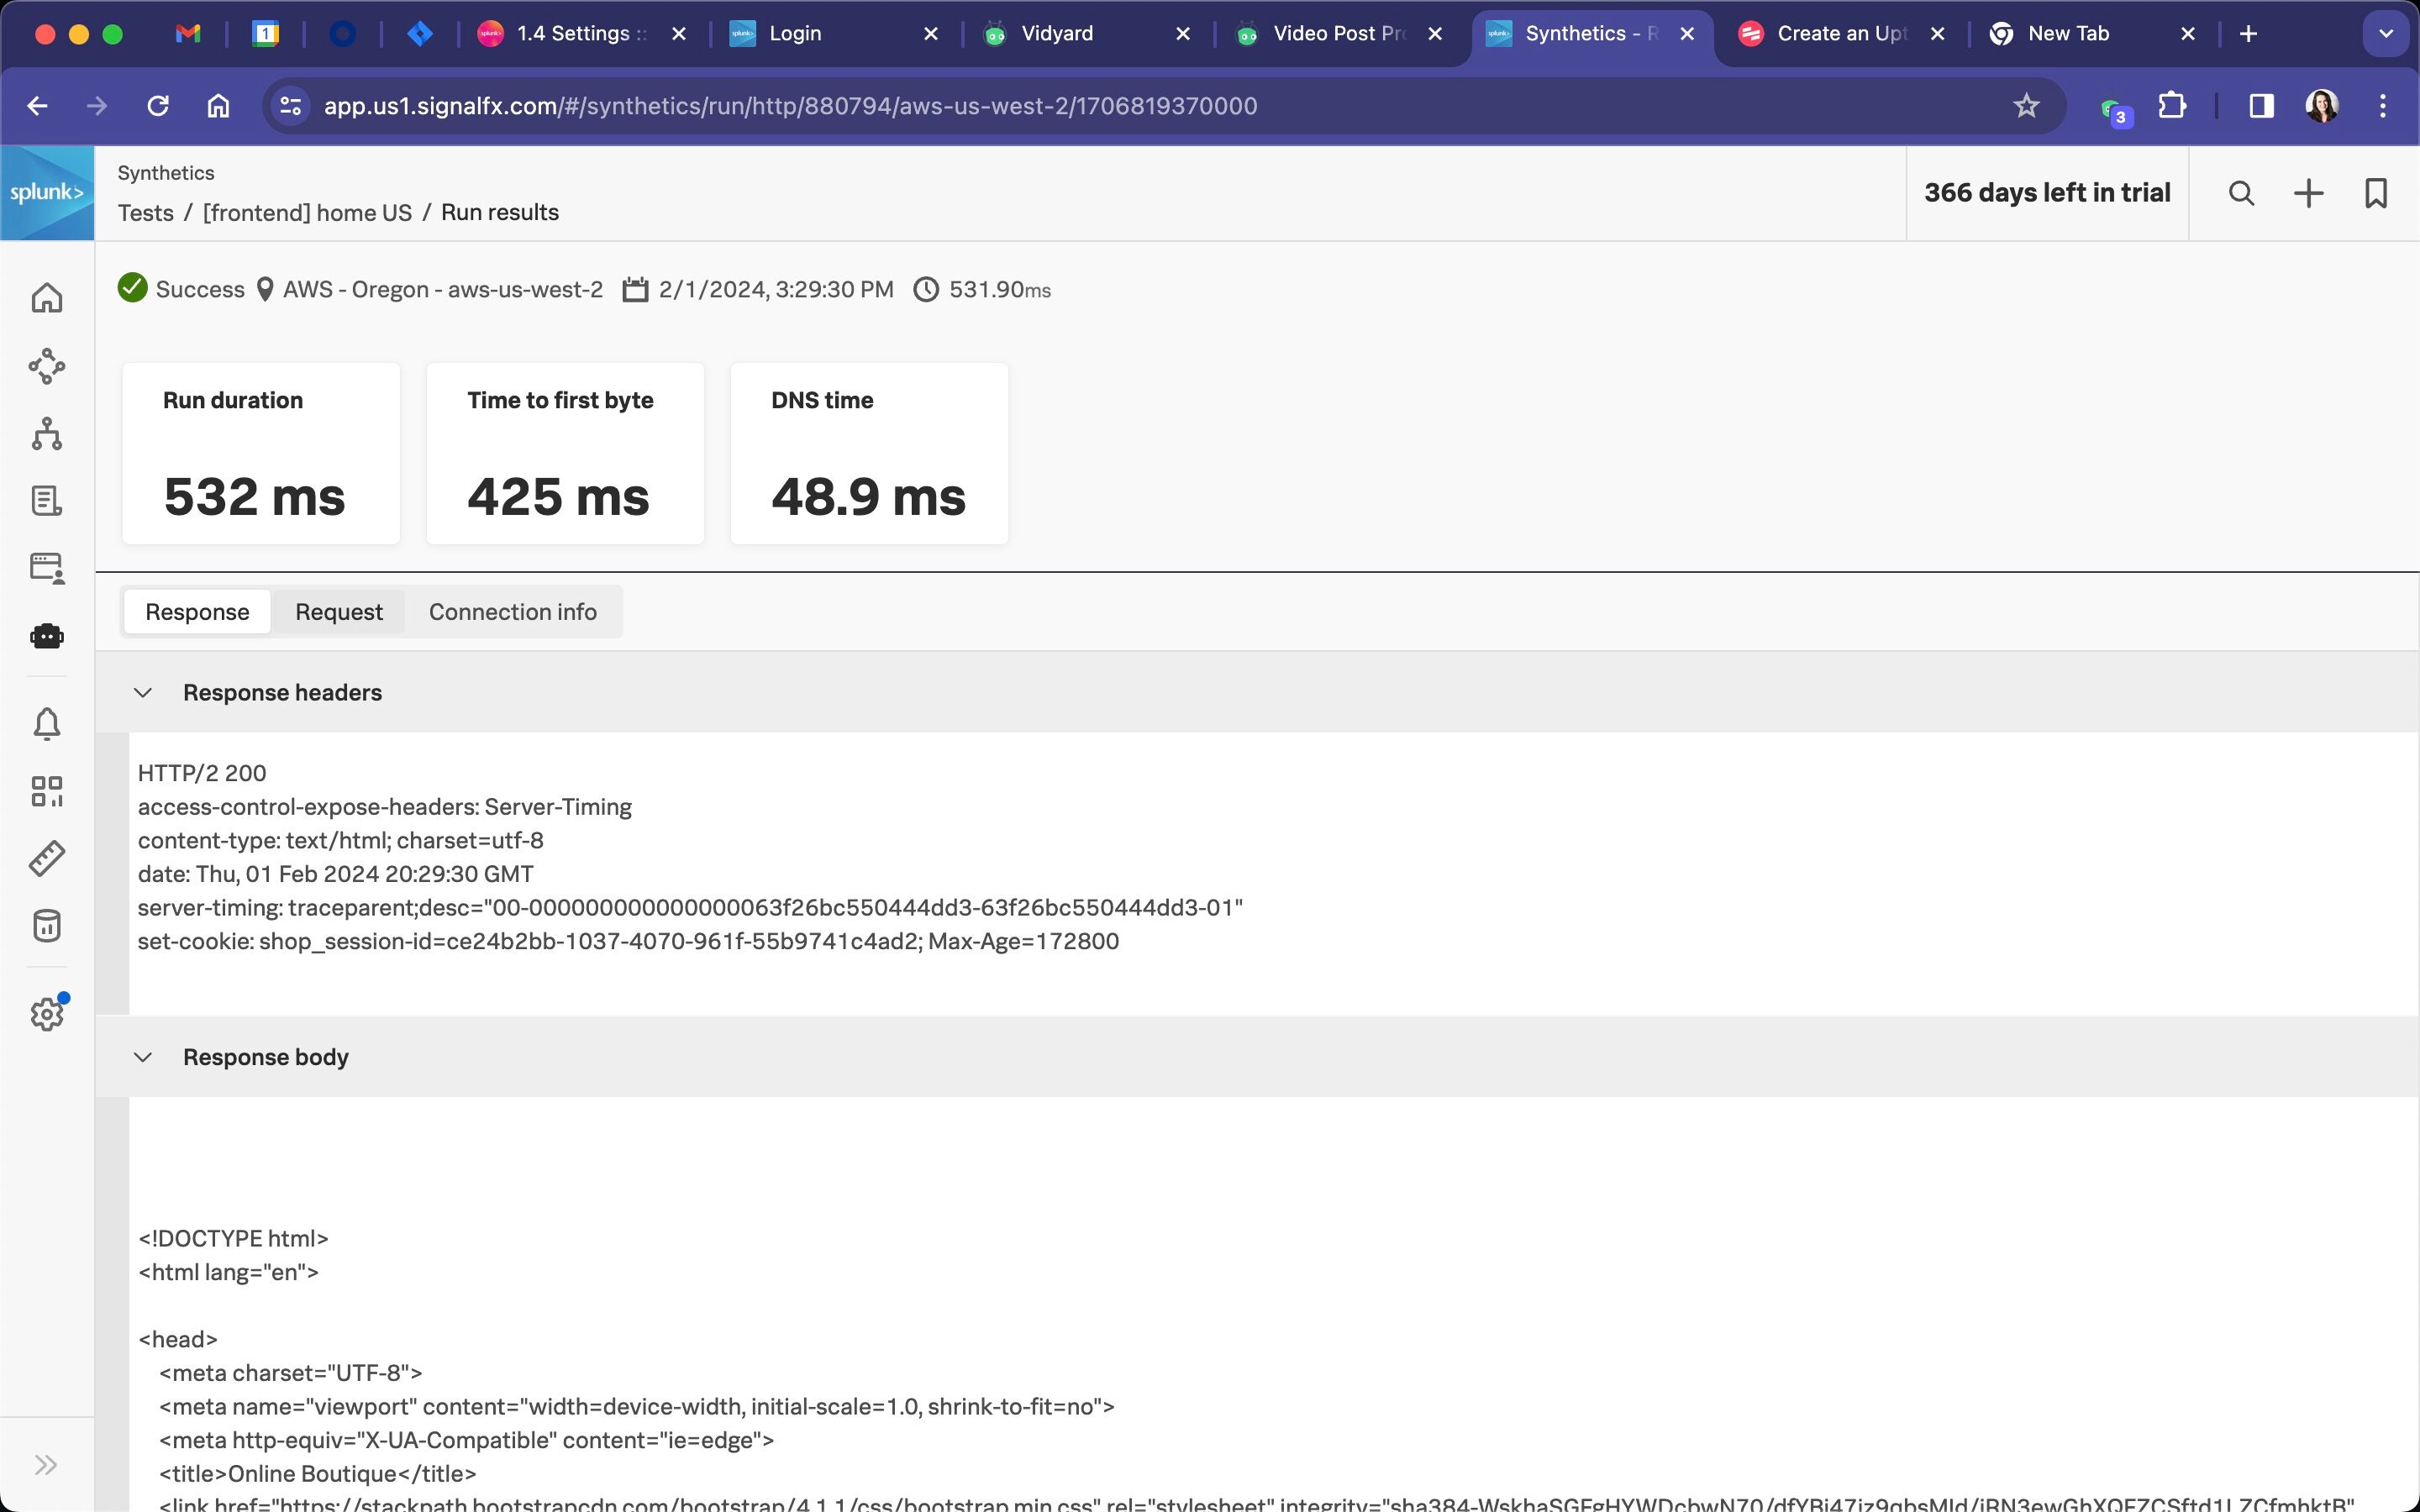Viewport: 2420px width, 1512px height.
Task: Go to the Tests breadcrumb link
Action: 146,213
